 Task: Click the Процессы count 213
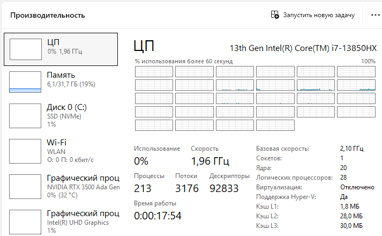[x=143, y=188]
